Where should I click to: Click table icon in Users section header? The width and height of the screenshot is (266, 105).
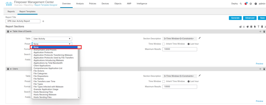point(8,69)
